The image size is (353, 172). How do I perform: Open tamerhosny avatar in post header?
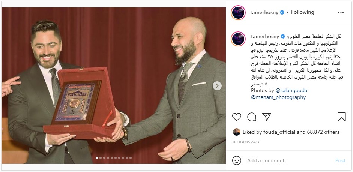click(x=238, y=13)
